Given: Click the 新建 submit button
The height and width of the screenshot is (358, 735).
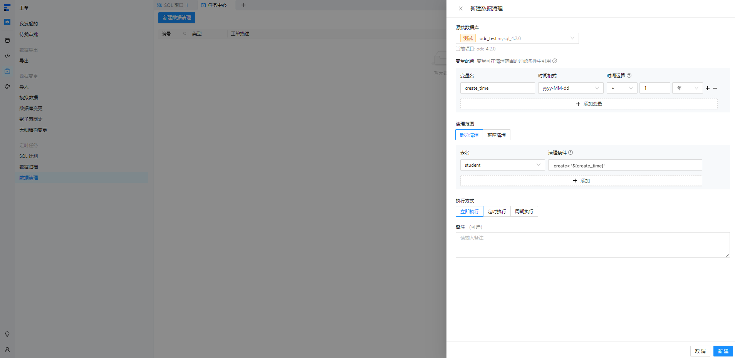Looking at the screenshot, I should coord(723,351).
